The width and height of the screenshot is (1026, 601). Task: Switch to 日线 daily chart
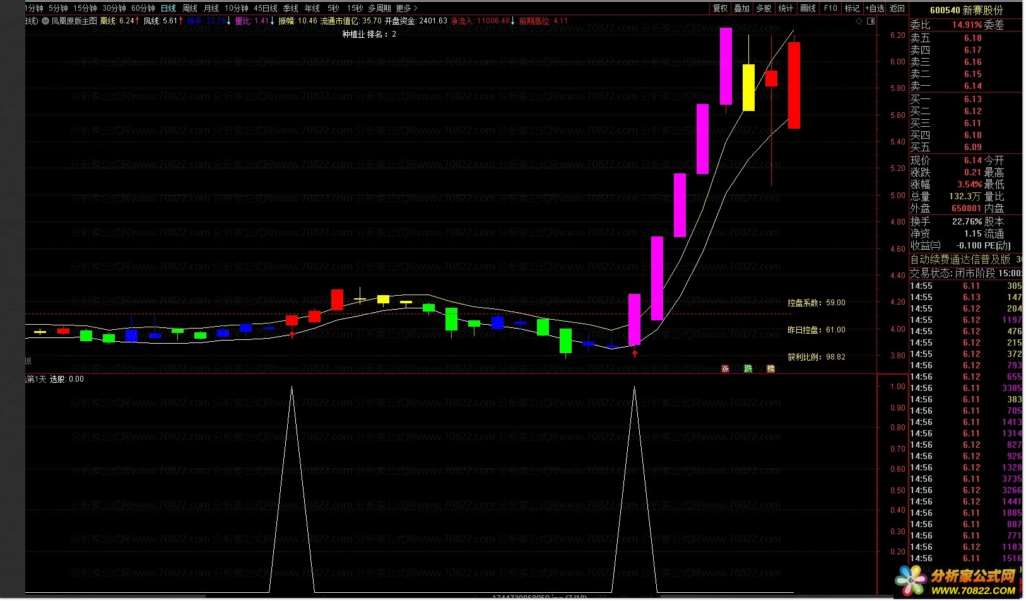point(168,8)
